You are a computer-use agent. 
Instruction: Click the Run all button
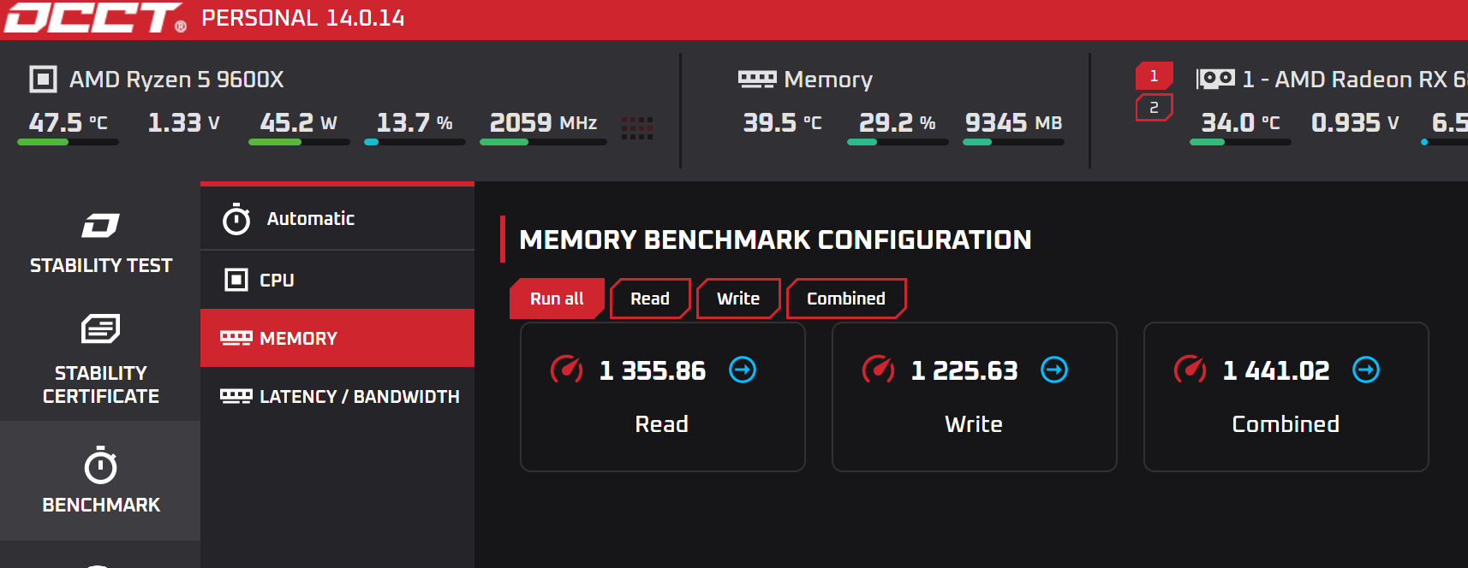(x=557, y=299)
